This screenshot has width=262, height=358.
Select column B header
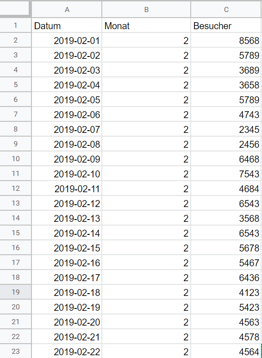point(146,9)
